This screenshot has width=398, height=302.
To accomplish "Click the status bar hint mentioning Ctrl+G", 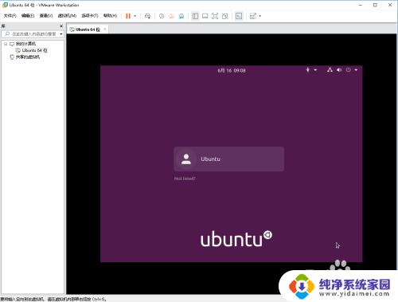I will [x=53, y=300].
